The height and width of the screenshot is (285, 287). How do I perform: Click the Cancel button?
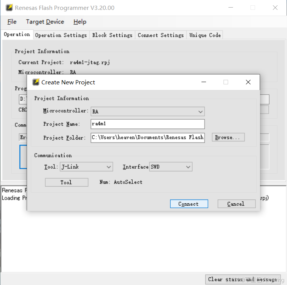236,204
